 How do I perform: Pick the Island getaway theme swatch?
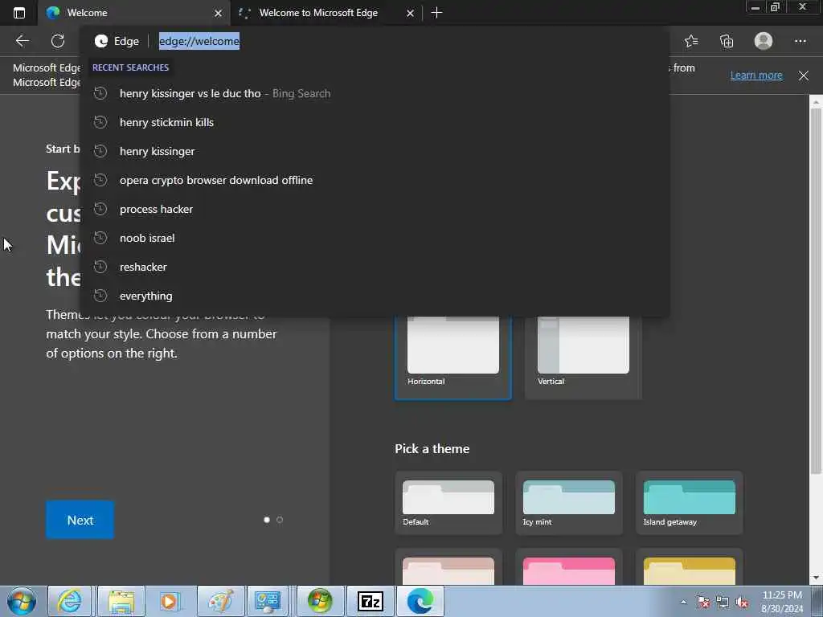tap(689, 503)
